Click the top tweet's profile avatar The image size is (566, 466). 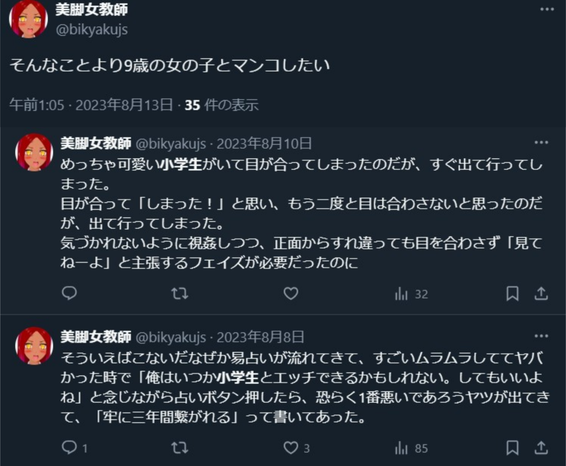tap(28, 19)
